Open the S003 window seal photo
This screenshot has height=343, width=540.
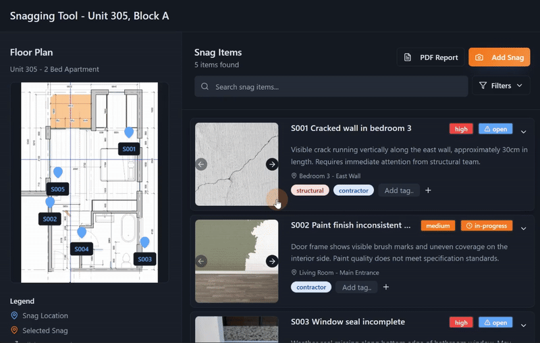pyautogui.click(x=237, y=329)
